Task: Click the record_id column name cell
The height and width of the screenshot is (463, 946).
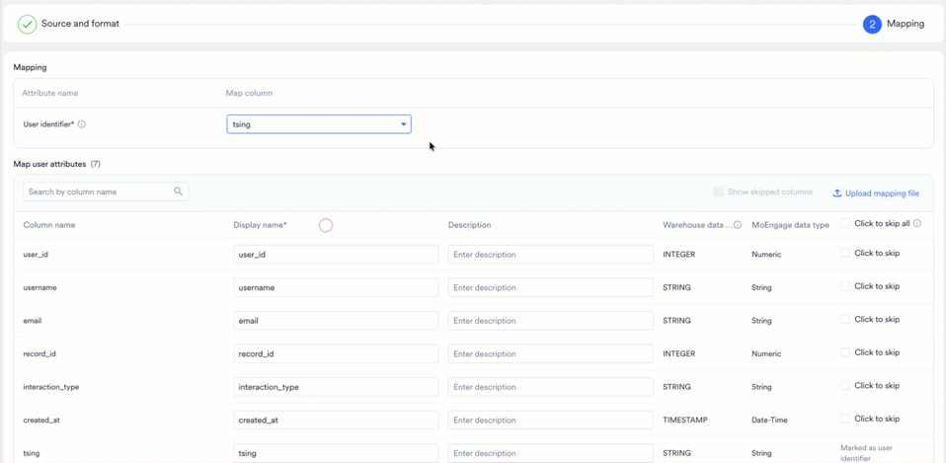Action: click(x=39, y=353)
